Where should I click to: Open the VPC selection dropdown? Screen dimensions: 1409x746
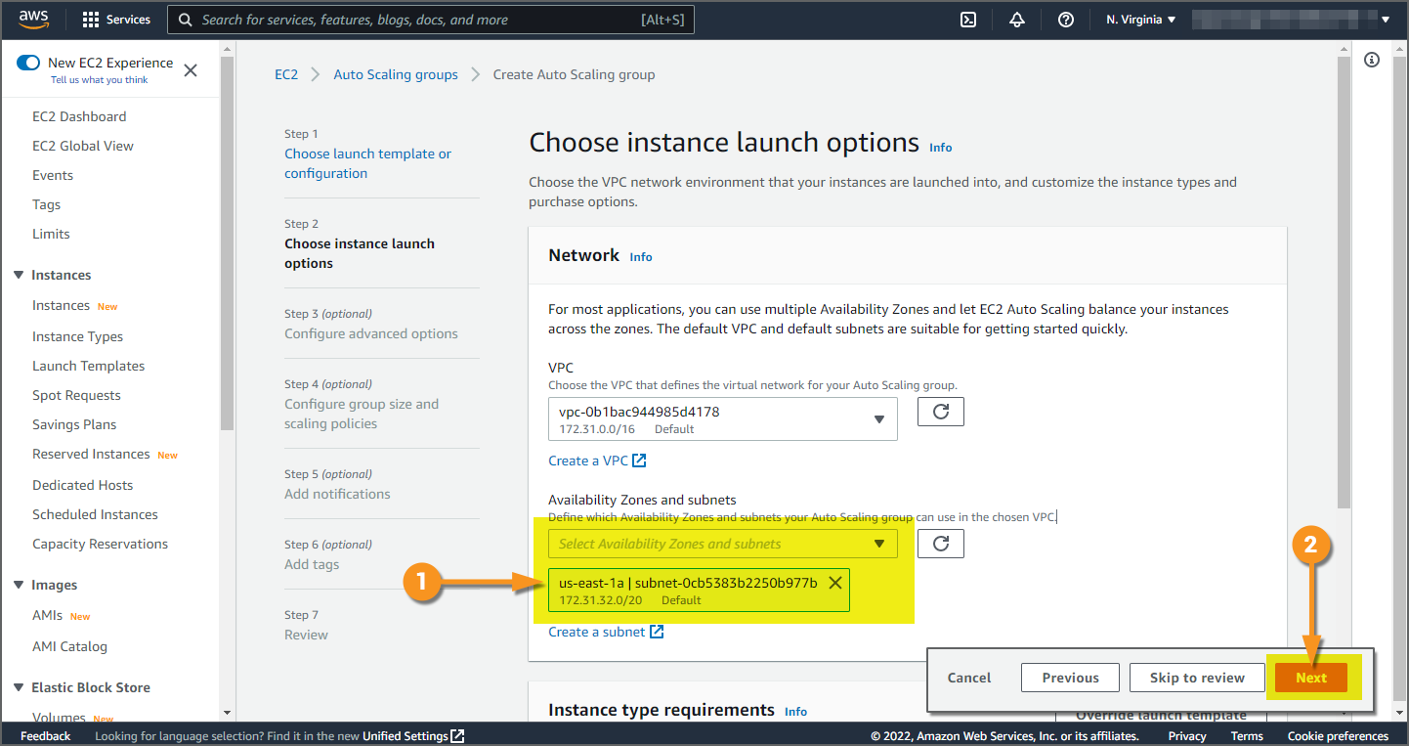coord(723,418)
